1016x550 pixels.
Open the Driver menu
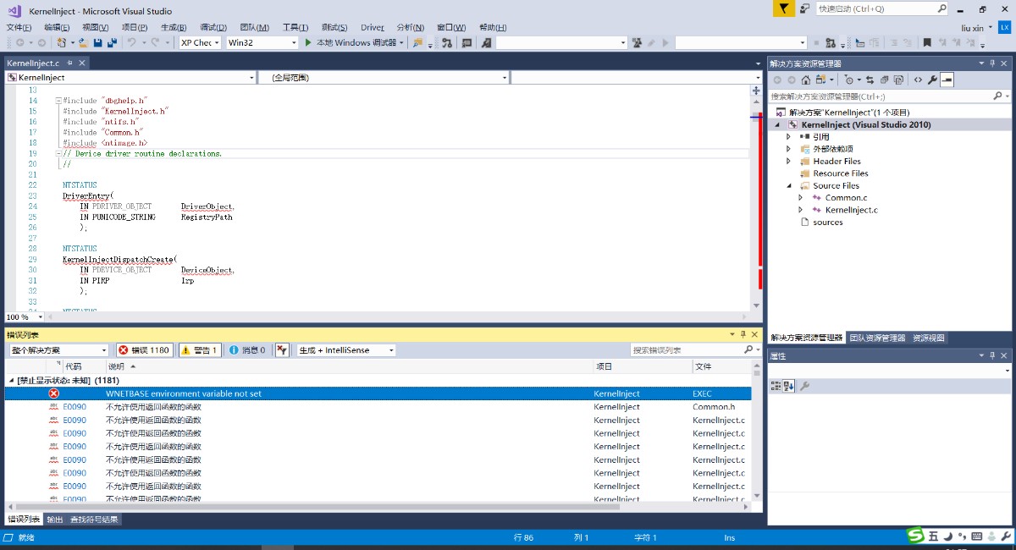tap(373, 27)
